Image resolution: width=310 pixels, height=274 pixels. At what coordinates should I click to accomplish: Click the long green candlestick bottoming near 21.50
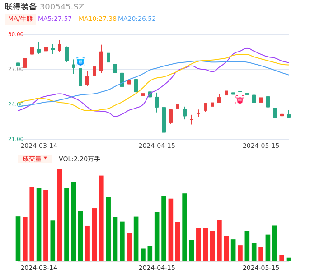pos(164,120)
